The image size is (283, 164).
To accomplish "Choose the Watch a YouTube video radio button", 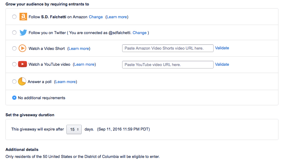I will [14, 64].
